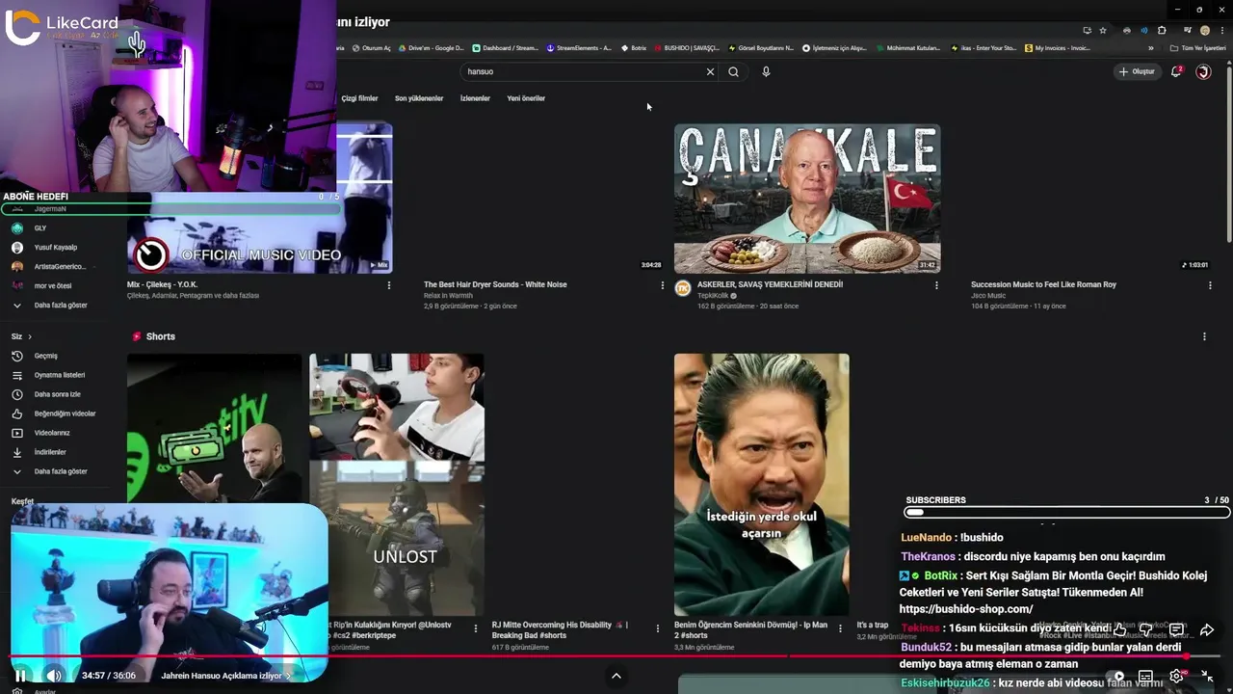
Task: Open Videolarınız in sidebar
Action: (x=52, y=433)
